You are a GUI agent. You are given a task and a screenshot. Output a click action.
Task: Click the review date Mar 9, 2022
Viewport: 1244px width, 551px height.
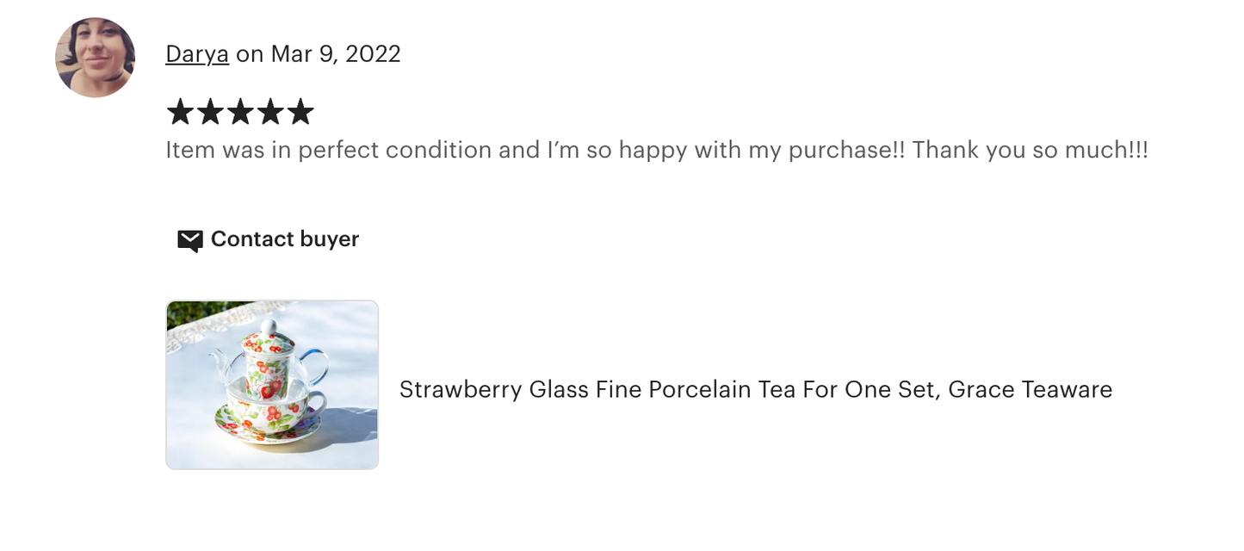click(336, 54)
